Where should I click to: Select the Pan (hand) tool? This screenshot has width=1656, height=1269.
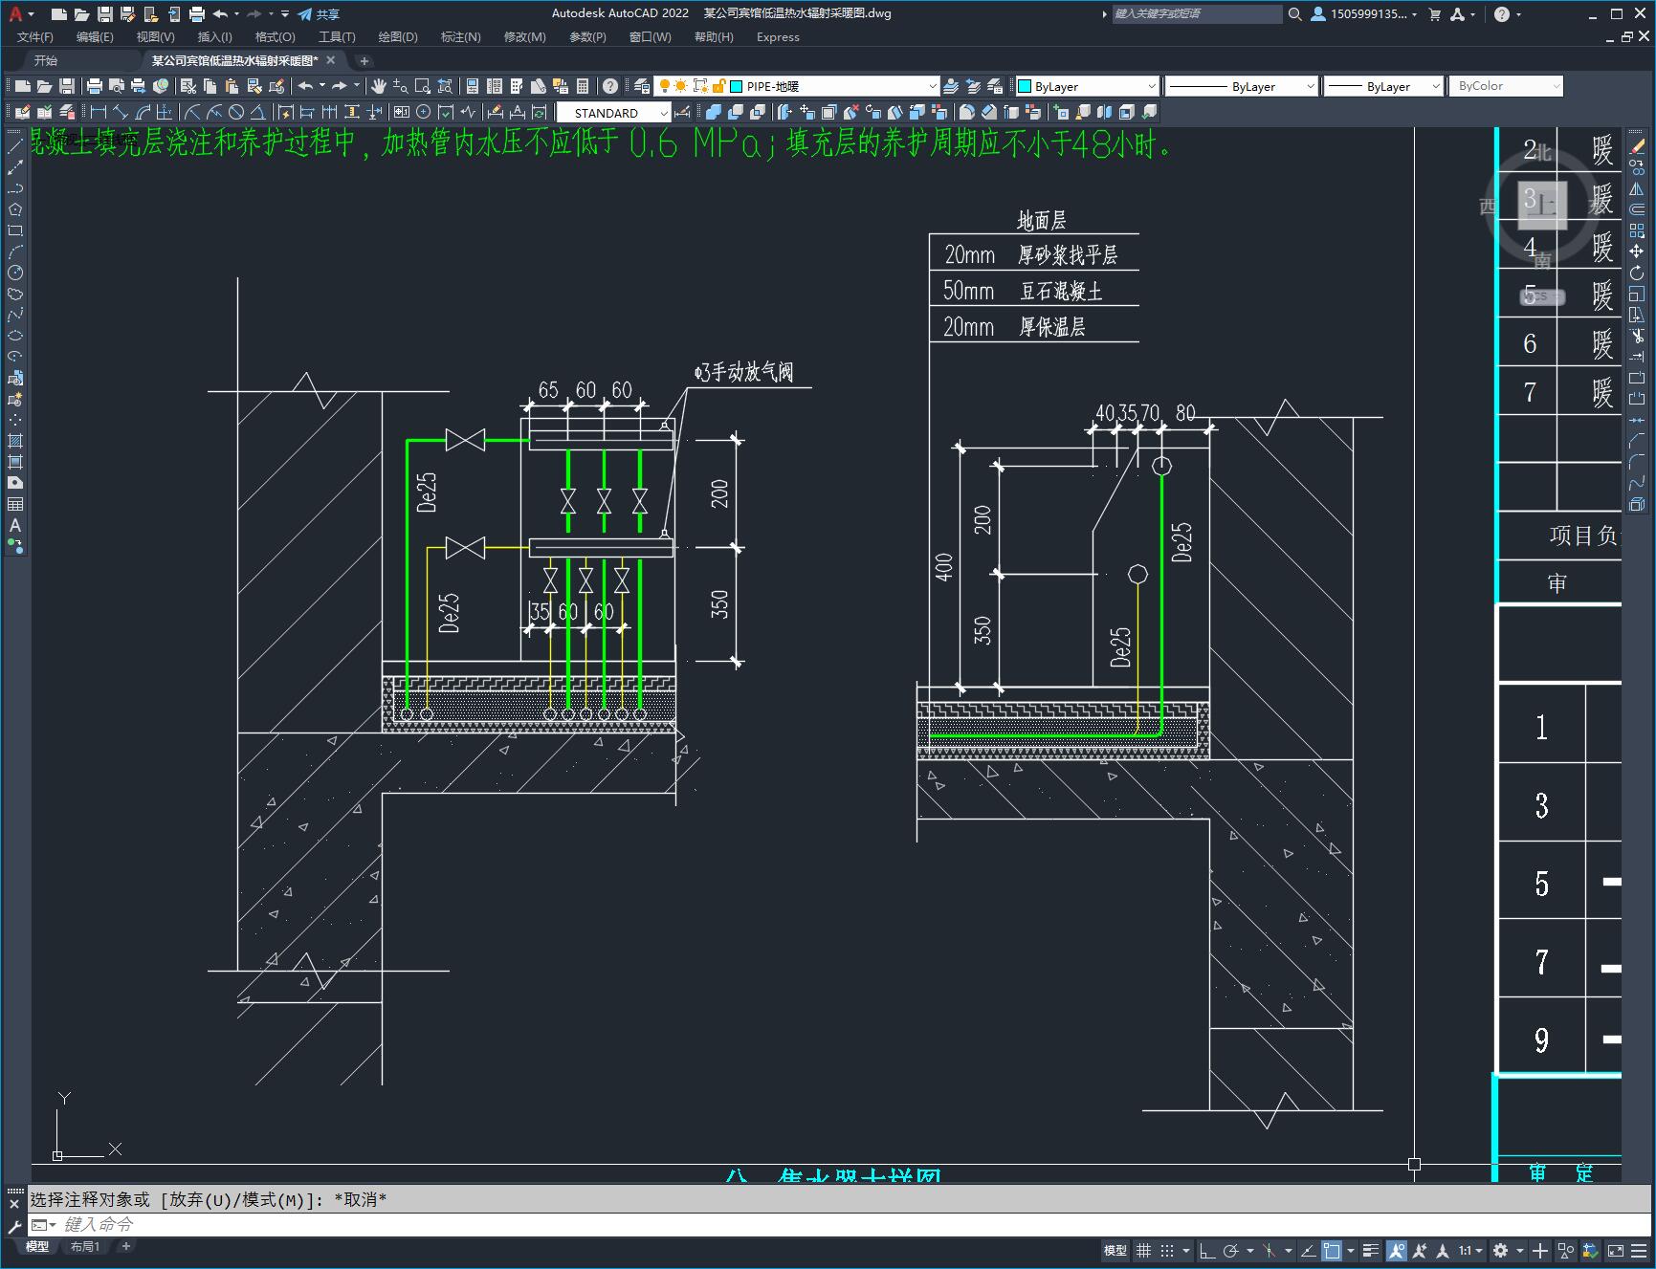pos(379,86)
